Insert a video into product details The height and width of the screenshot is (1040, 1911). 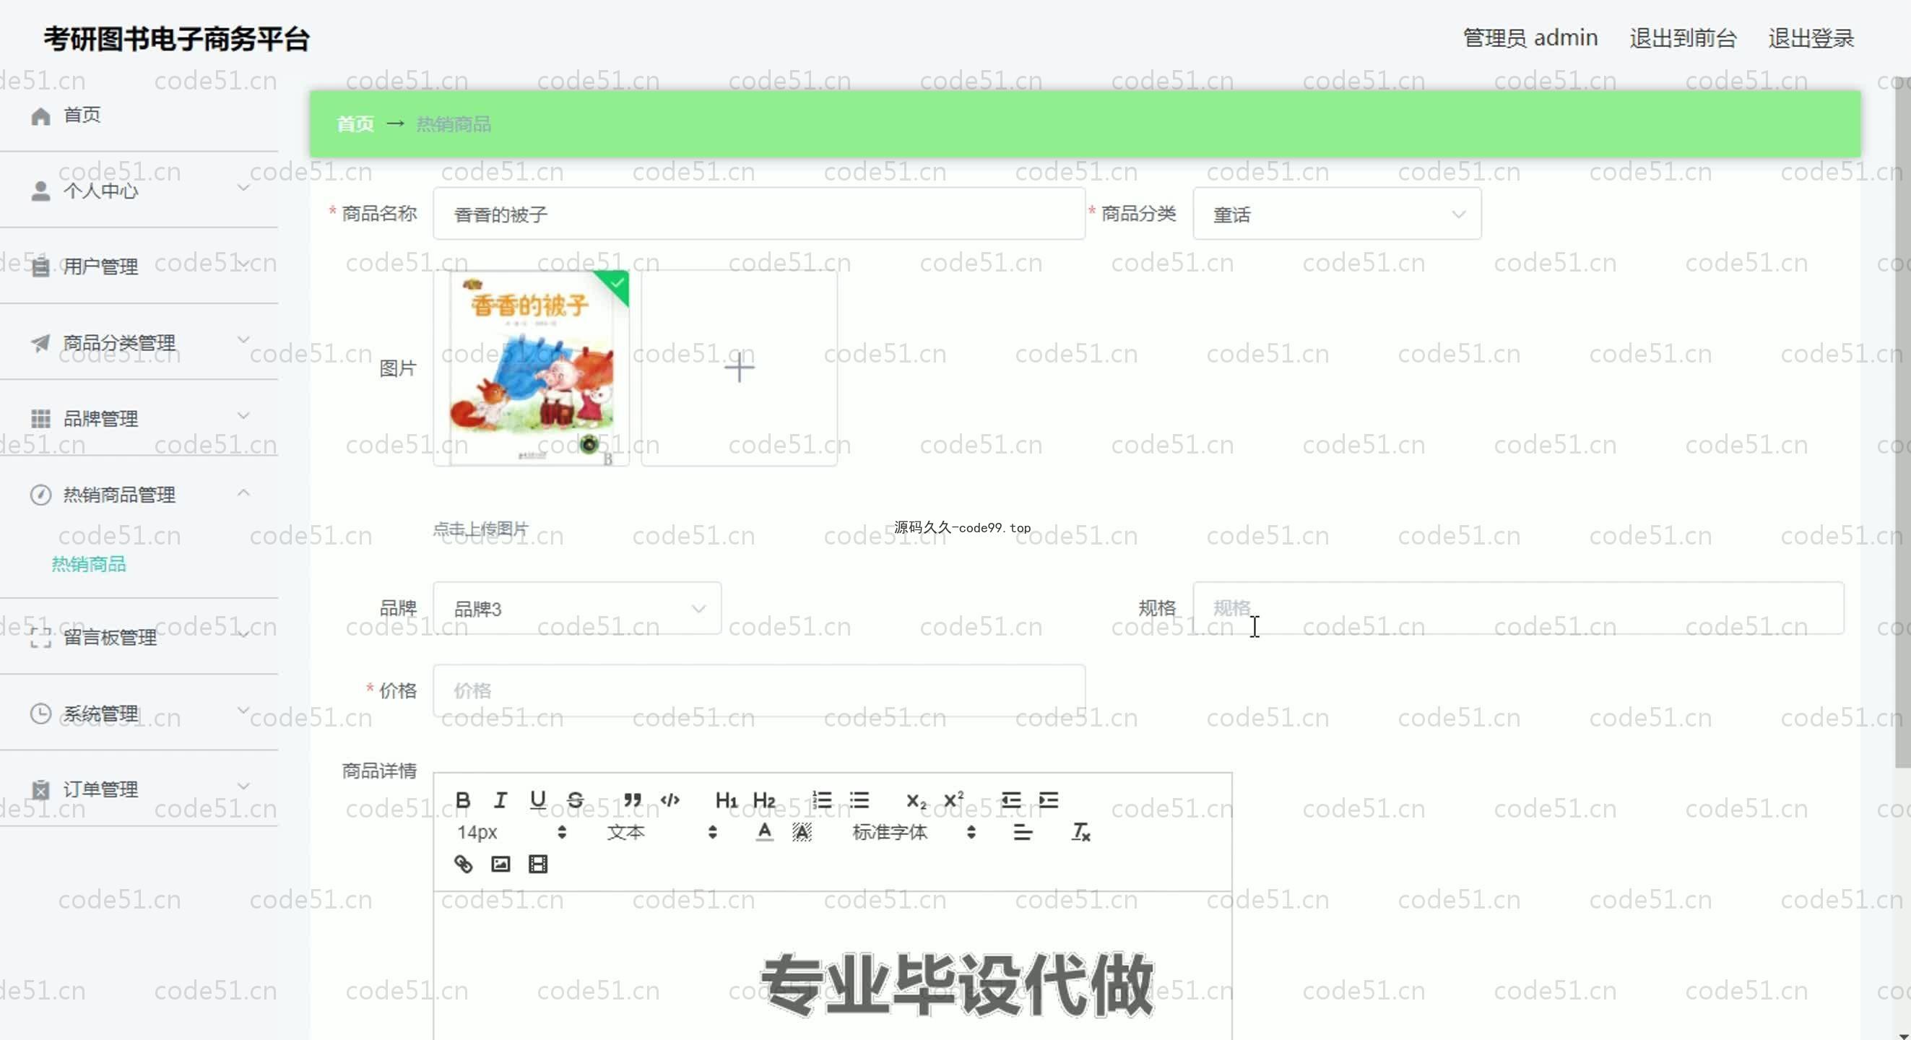(538, 864)
